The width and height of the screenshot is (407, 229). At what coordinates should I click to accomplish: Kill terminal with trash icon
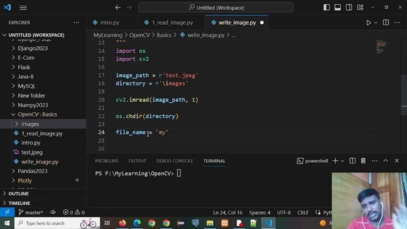[363, 161]
